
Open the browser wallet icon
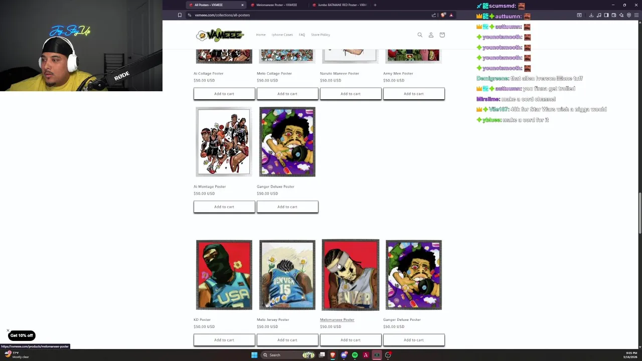pos(614,15)
